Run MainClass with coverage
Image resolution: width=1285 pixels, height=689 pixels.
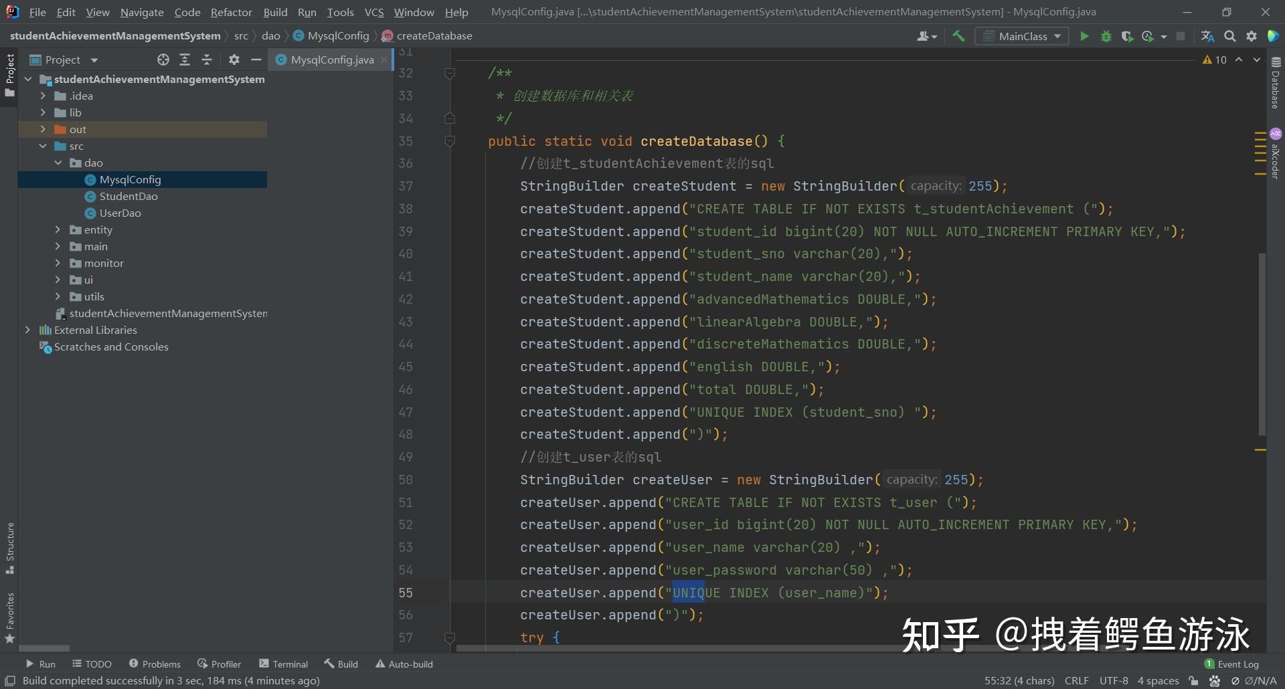tap(1128, 36)
